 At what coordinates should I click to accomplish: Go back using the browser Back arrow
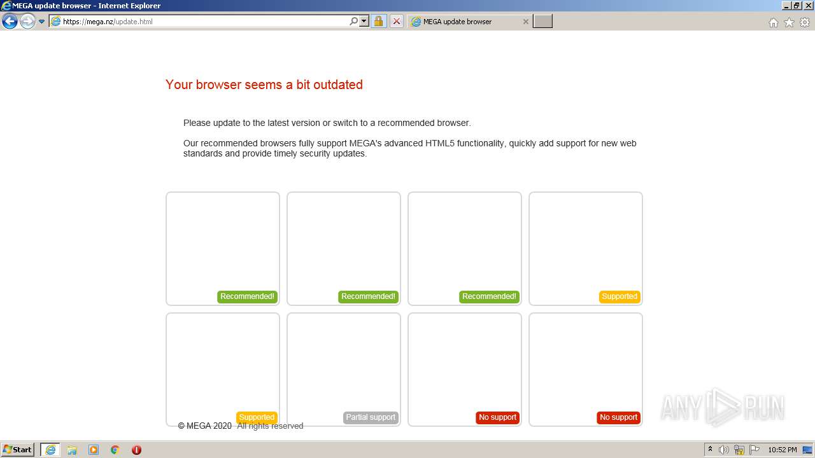click(10, 22)
